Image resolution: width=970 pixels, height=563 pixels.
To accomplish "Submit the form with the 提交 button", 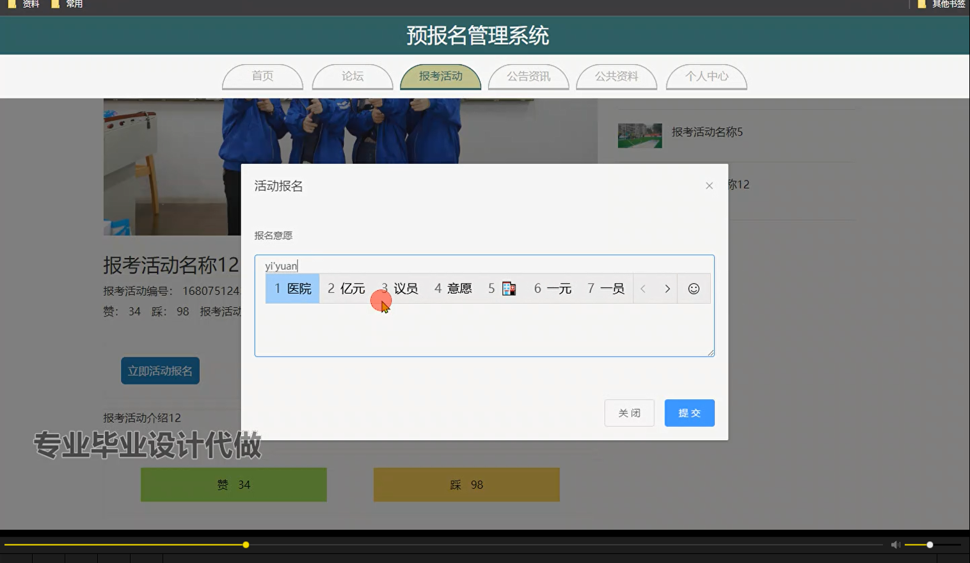I will click(x=689, y=413).
